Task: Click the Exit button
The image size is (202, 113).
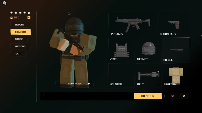Action: [x=18, y=54]
